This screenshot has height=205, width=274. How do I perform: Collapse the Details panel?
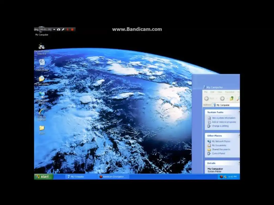[x=239, y=163]
